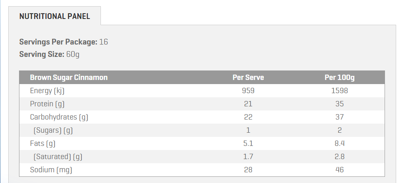Click the carbohydrates per 100g value 37
This screenshot has height=183, width=404.
(x=339, y=117)
